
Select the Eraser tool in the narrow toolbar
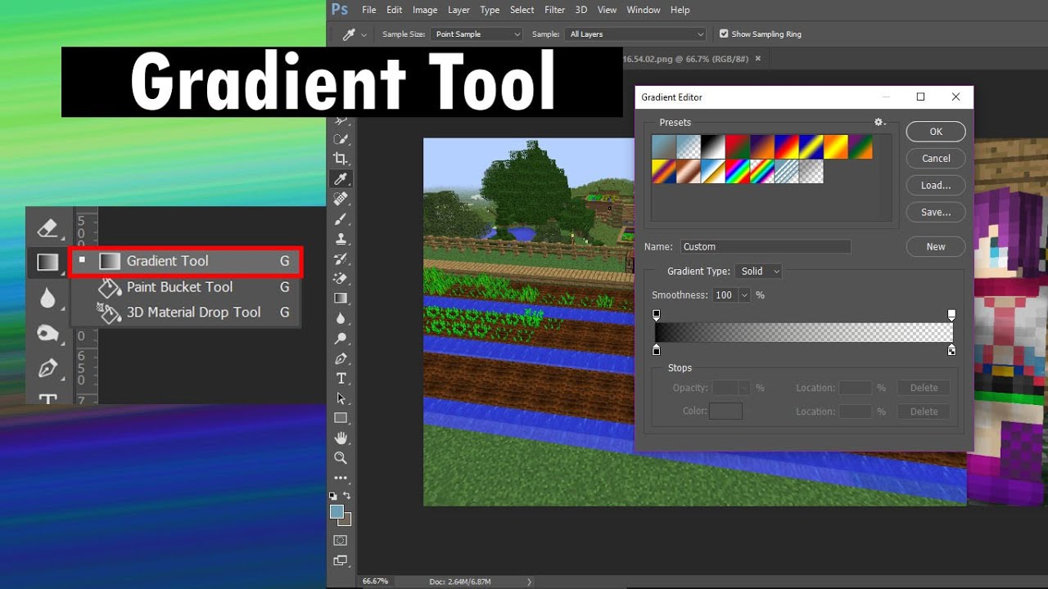[x=341, y=279]
